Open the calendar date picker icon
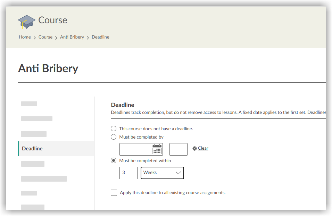The height and width of the screenshot is (216, 332). (157, 149)
